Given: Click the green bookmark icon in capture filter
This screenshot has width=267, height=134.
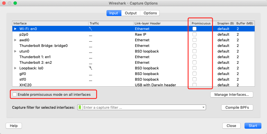Looking at the screenshot, I should 80,107.
